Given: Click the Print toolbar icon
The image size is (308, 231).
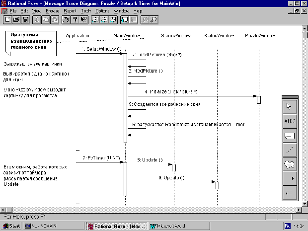Looking at the screenshot, I should pos(66,20).
